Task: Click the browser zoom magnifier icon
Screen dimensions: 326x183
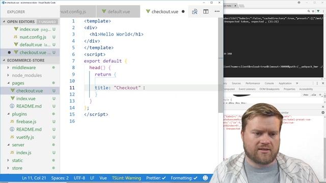Action: coord(309,11)
